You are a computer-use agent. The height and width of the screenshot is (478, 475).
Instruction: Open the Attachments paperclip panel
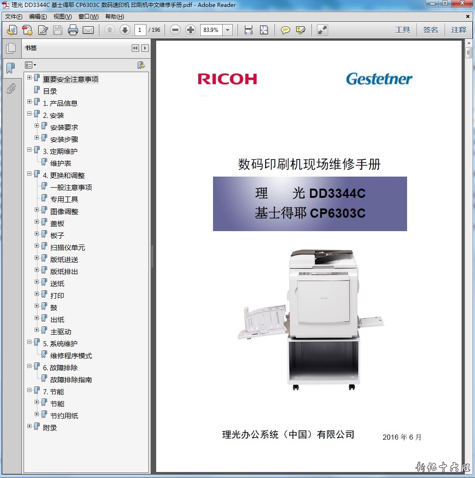[11, 88]
